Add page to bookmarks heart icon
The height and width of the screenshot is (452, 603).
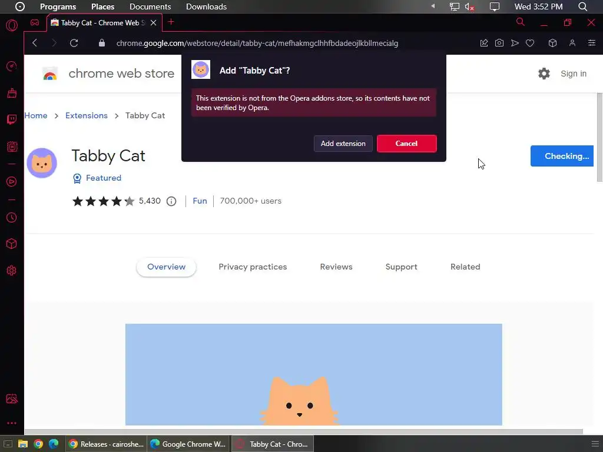pyautogui.click(x=530, y=43)
